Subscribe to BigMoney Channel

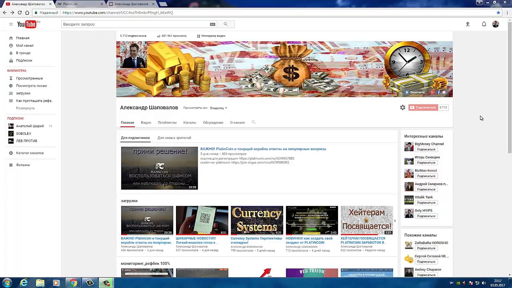[426, 150]
